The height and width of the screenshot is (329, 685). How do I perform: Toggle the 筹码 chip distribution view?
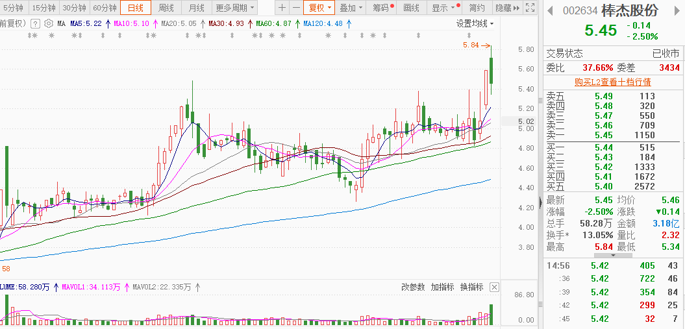click(x=381, y=7)
